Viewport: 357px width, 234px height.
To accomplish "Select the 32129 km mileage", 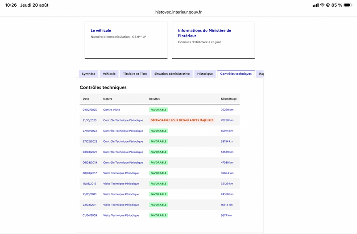I will coord(227,184).
